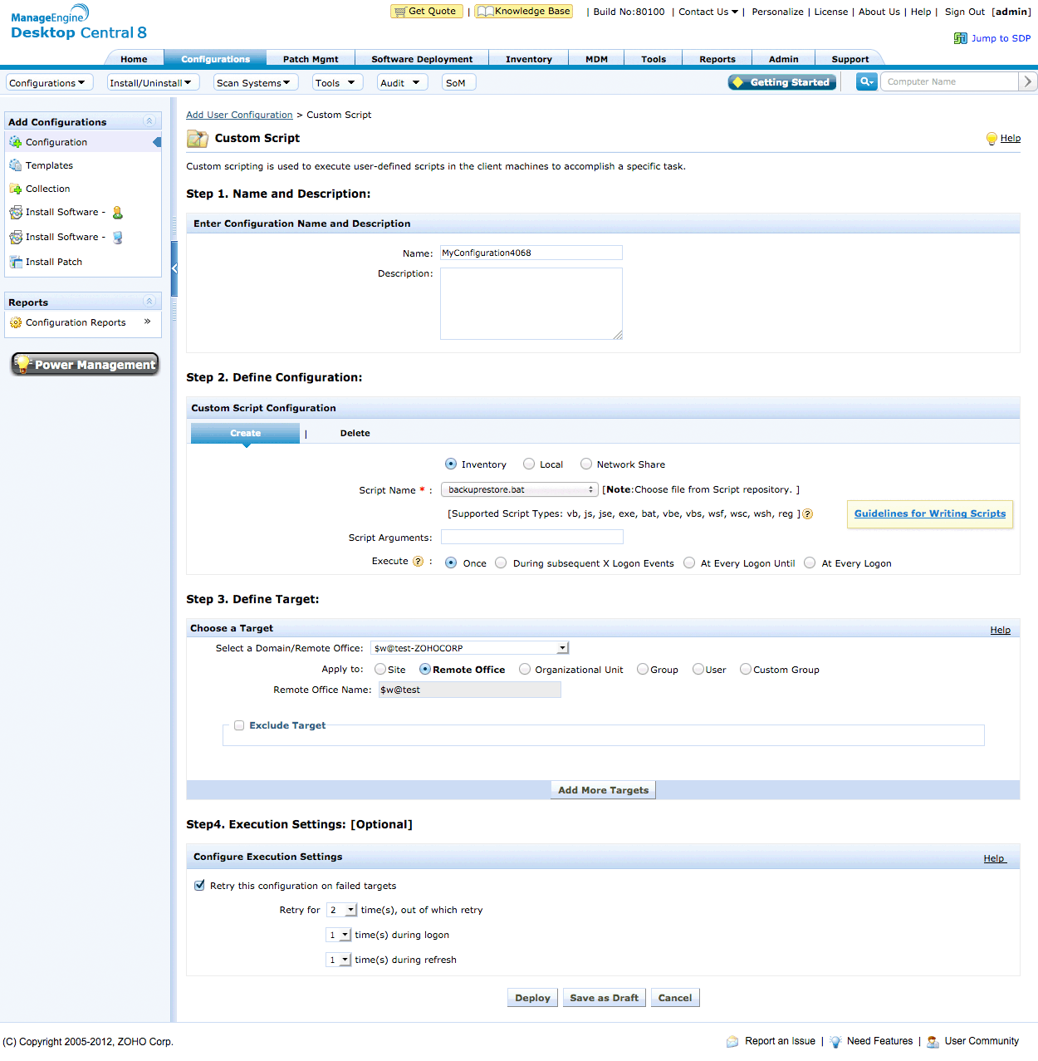Select the Network Share radio button
This screenshot has width=1038, height=1061.
tap(586, 464)
